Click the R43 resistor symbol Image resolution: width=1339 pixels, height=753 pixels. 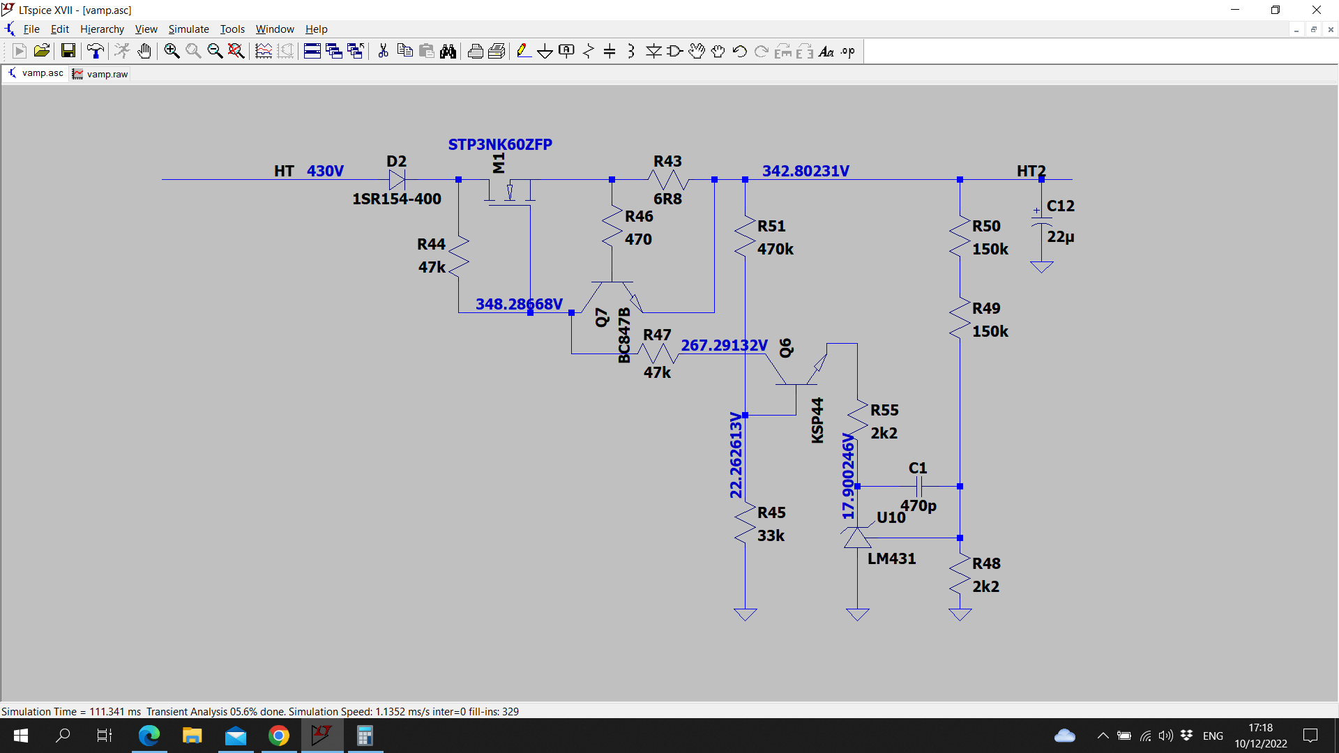668,181
